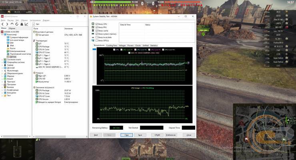The width and height of the screenshot is (296, 160).
Task: Open CPUID from stability test window
Action: [x=157, y=135]
